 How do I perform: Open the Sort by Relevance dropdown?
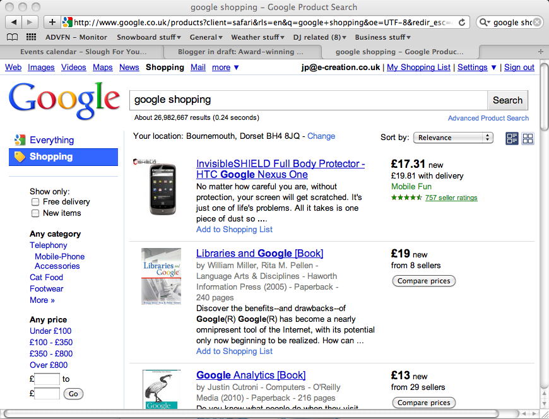click(x=453, y=138)
